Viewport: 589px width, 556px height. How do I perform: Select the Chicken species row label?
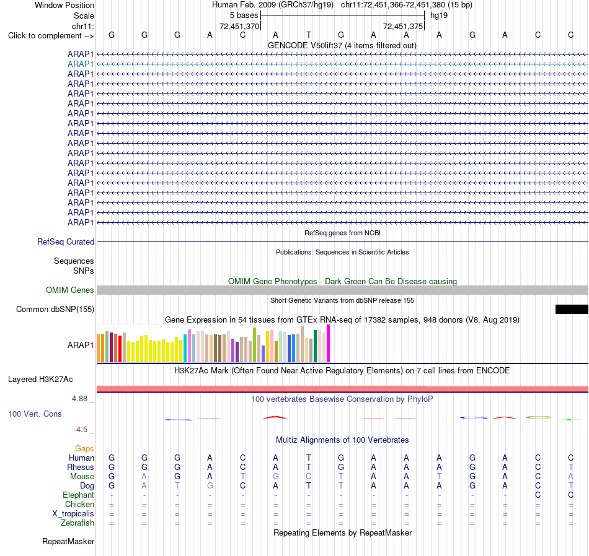point(79,504)
